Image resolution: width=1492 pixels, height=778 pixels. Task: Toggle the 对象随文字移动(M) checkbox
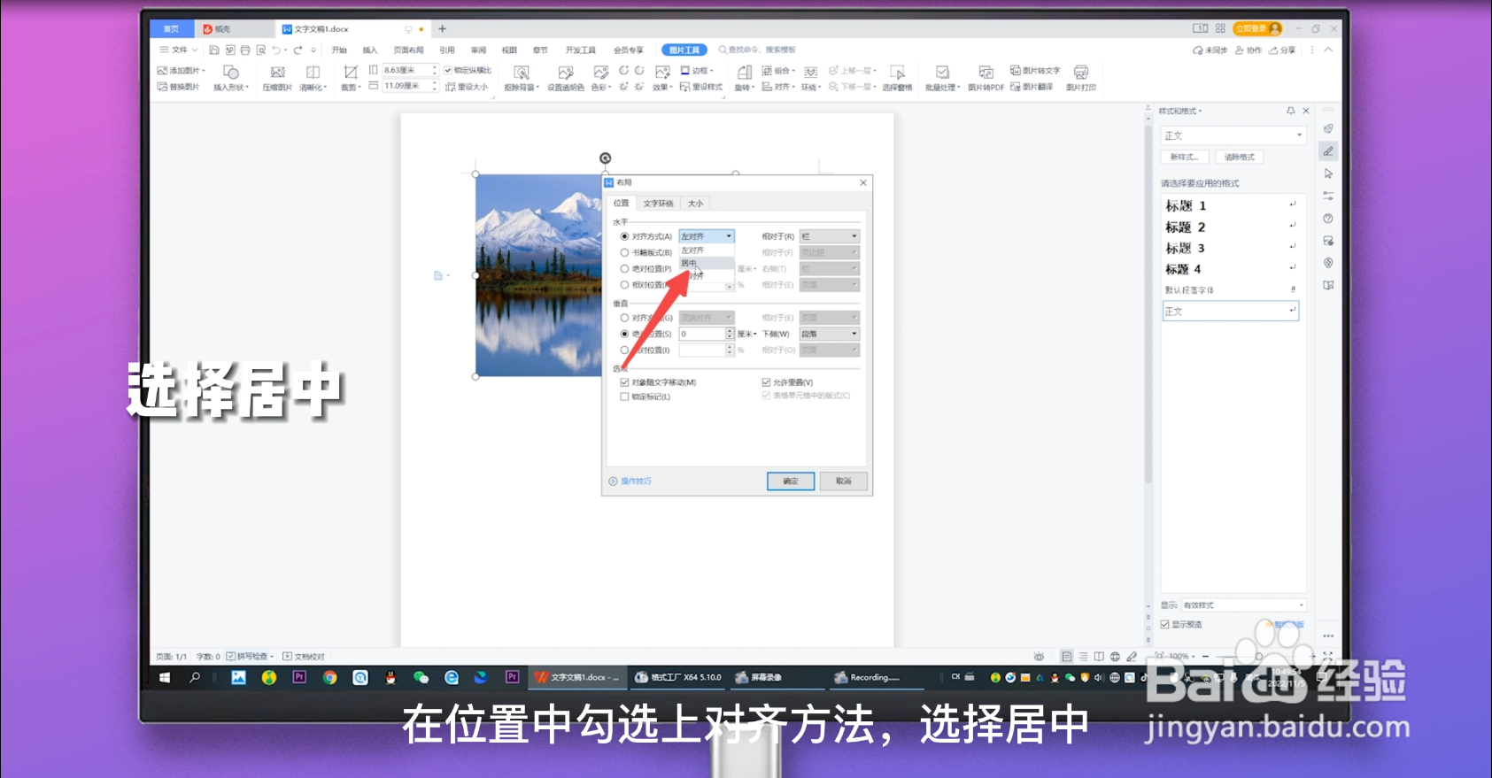pyautogui.click(x=624, y=382)
